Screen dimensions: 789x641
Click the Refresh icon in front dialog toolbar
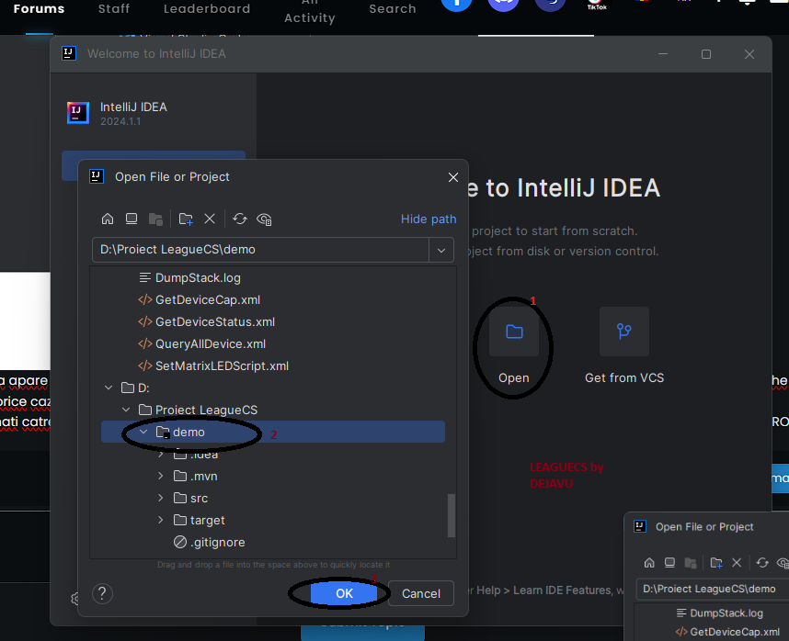pos(240,219)
